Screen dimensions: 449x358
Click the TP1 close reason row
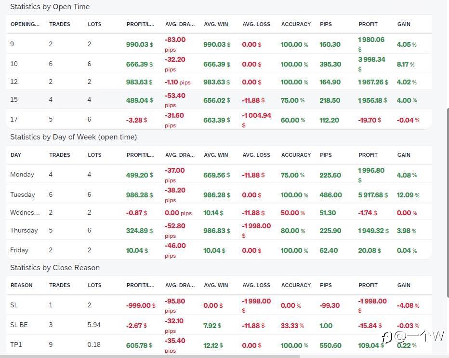[16, 345]
